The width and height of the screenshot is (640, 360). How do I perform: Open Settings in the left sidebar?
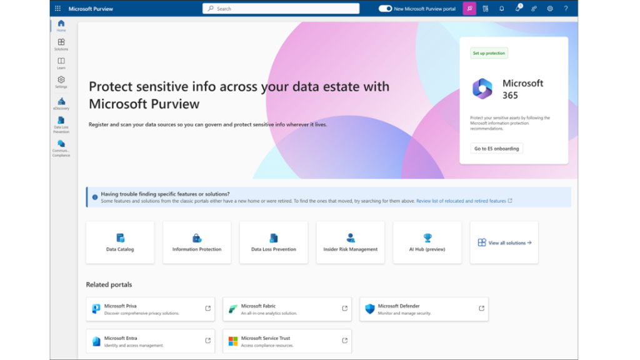[x=61, y=82]
